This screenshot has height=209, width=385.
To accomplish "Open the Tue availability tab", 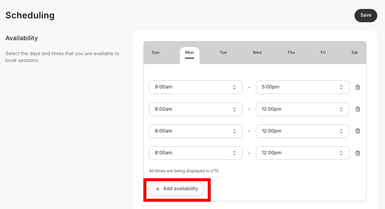I will 223,53.
